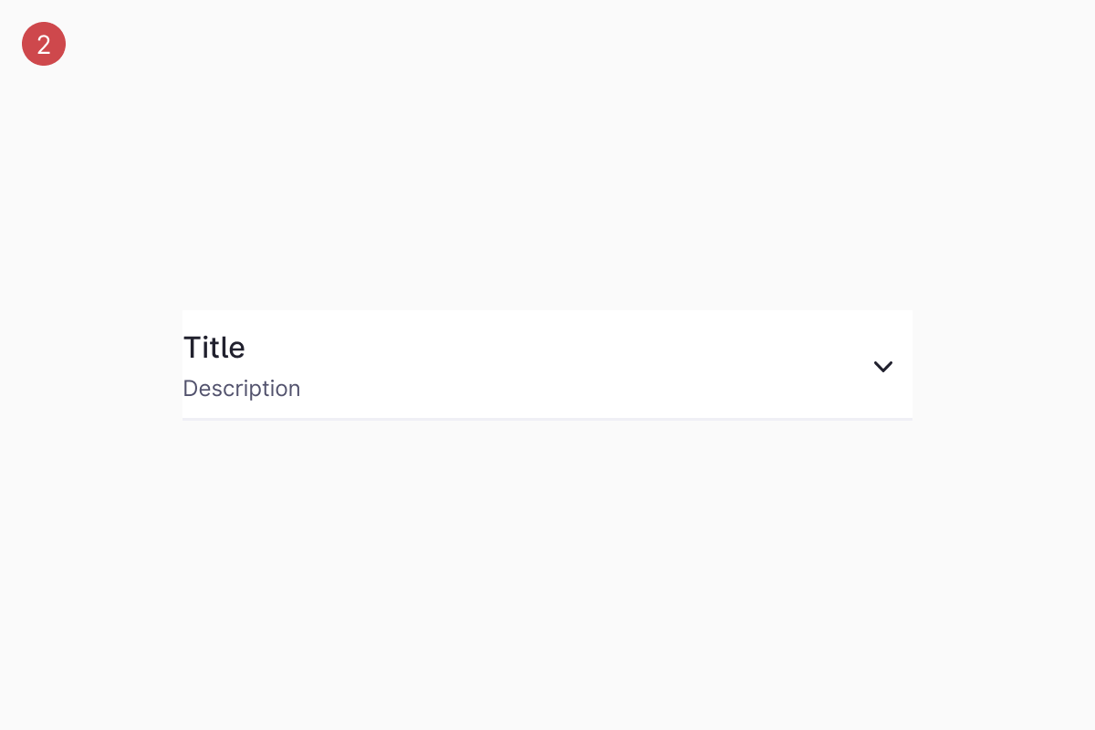
Task: Open the accordion row labeled Title
Action: (547, 365)
